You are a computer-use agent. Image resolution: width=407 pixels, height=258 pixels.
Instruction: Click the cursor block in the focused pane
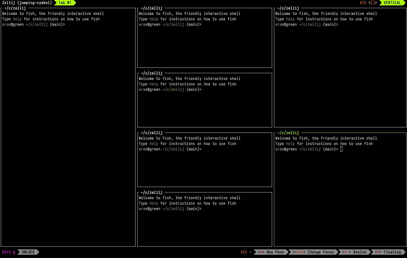tap(341, 149)
